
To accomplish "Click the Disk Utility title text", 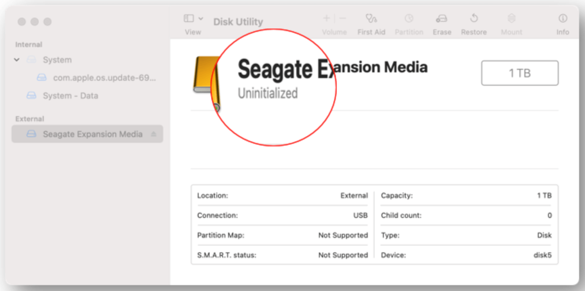I will tap(238, 21).
